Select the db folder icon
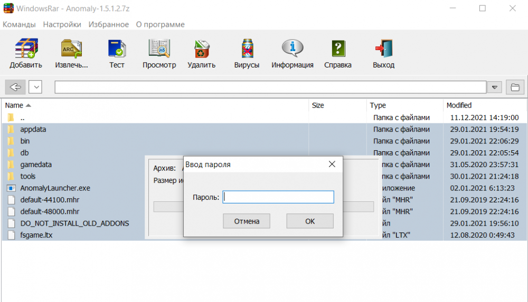528x302 pixels. click(11, 153)
